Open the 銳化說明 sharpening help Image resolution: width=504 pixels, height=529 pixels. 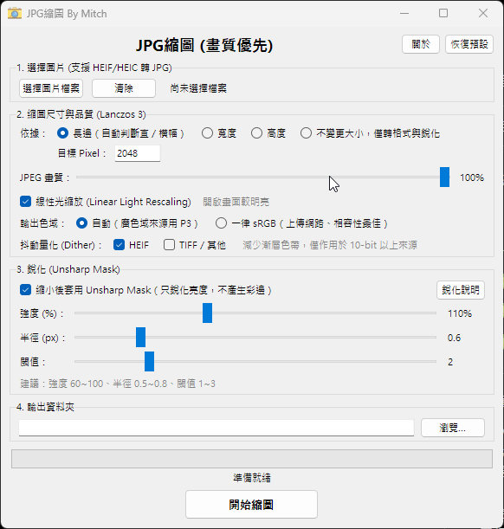coord(461,290)
